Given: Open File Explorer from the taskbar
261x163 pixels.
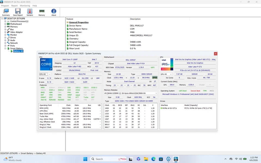Looking at the screenshot, I should pyautogui.click(x=146, y=159).
